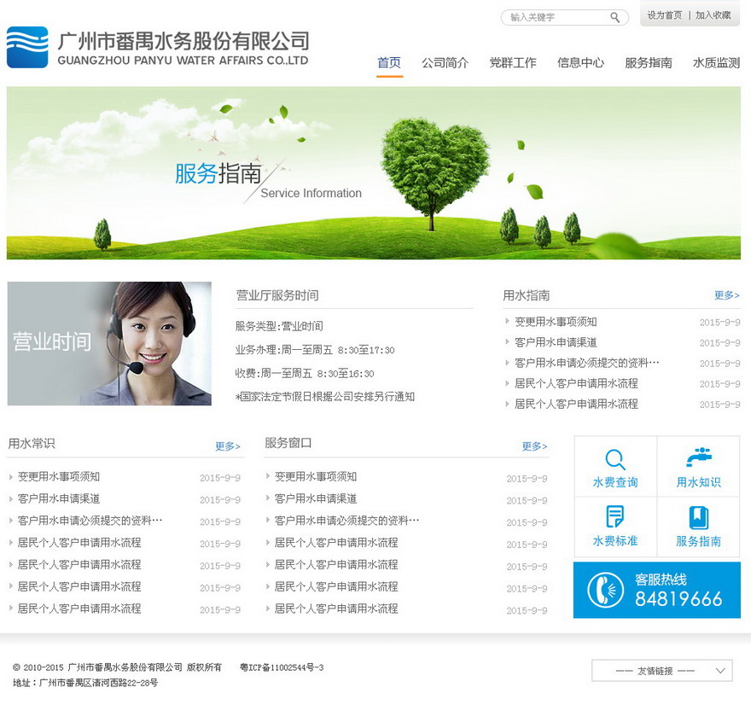Open the 党群工作 nav item

coord(513,63)
